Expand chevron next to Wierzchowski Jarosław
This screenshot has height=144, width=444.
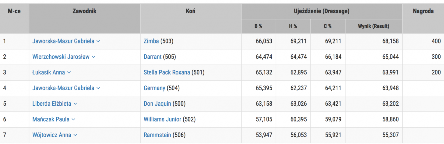[x=93, y=57]
